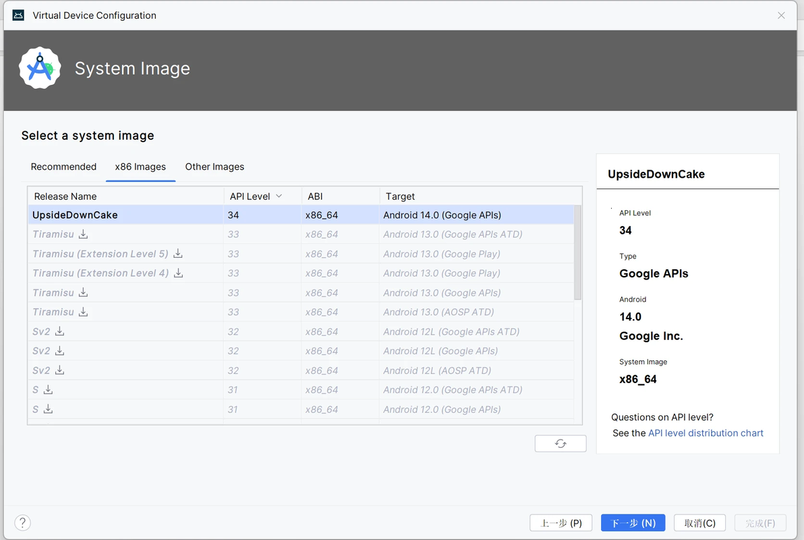
Task: Sort by Release Name column header
Action: 65,196
